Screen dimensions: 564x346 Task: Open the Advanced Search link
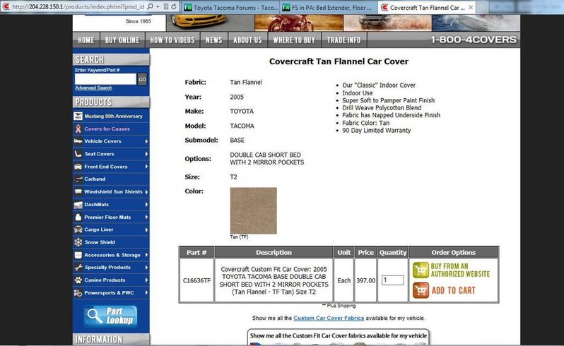tap(93, 88)
